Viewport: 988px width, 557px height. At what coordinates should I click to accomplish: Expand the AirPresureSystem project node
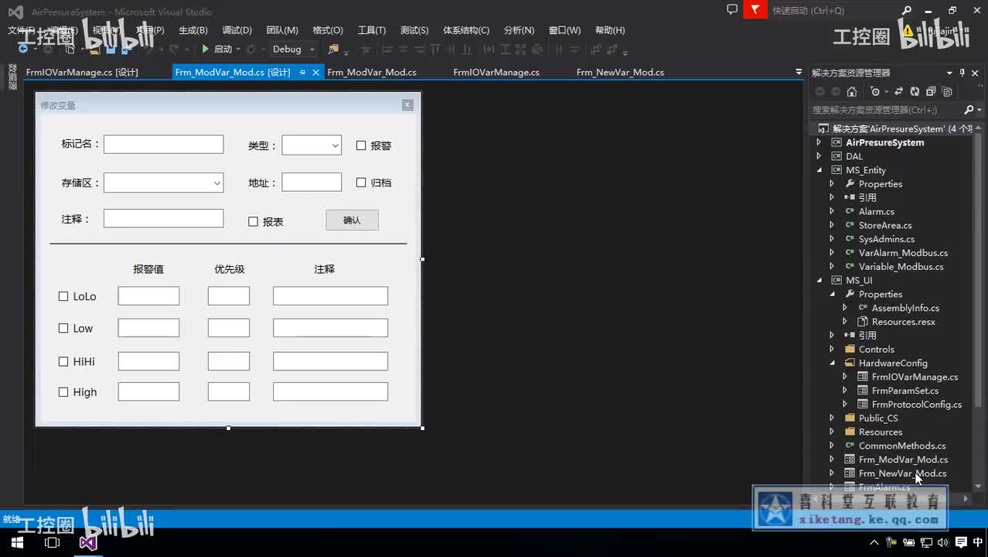pos(819,142)
